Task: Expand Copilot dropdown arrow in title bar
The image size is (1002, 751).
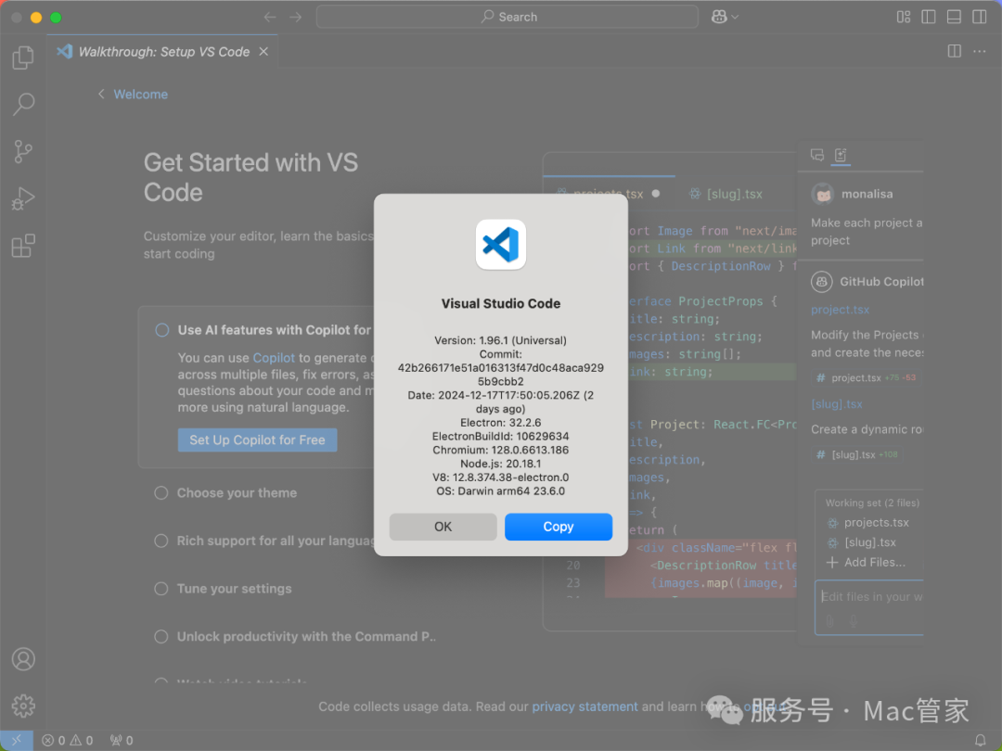Action: [x=735, y=18]
